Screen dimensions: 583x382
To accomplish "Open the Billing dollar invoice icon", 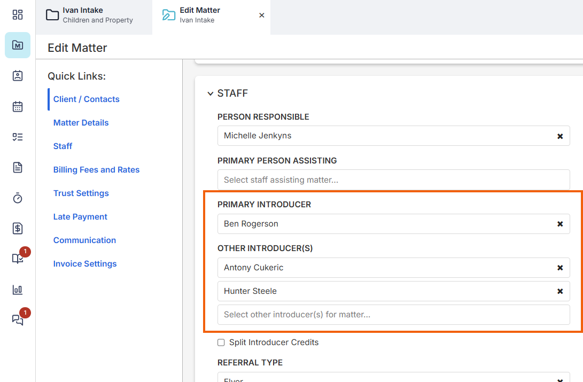I will point(18,229).
